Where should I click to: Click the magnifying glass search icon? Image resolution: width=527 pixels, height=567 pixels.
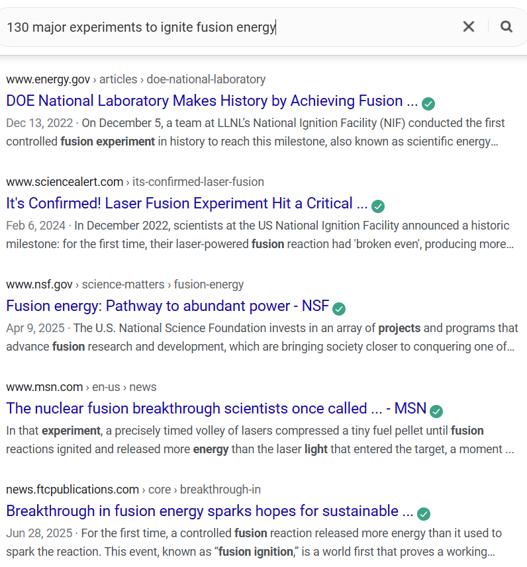point(506,26)
